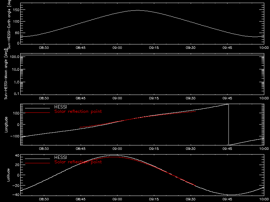Click 09:15 label under Earth angle plot
The image size is (270, 202).
pos(154,48)
